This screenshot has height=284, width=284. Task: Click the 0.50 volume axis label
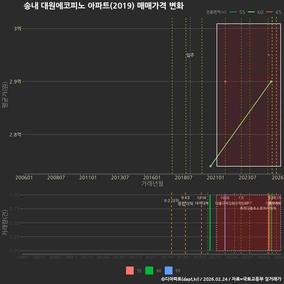point(15,223)
